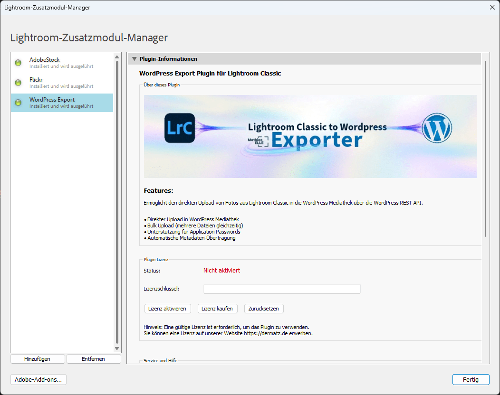Click the WordPress Export green status icon
The width and height of the screenshot is (500, 395).
tap(18, 103)
